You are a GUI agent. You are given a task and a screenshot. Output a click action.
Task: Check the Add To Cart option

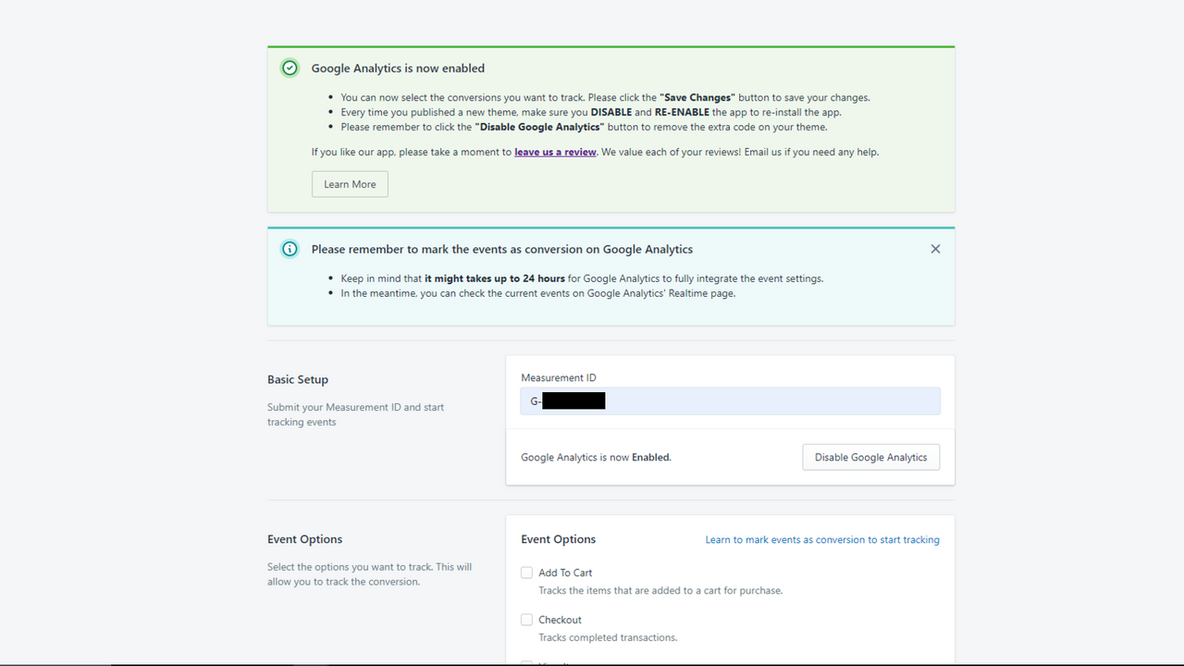coord(526,573)
